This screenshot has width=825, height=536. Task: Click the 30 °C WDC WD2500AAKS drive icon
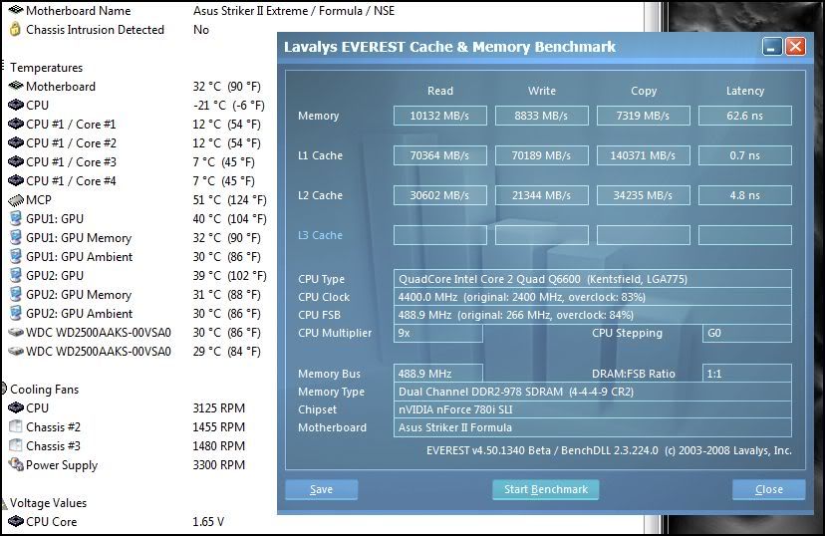click(x=16, y=333)
